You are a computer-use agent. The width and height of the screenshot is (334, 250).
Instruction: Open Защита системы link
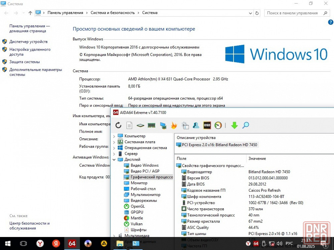tap(24, 62)
